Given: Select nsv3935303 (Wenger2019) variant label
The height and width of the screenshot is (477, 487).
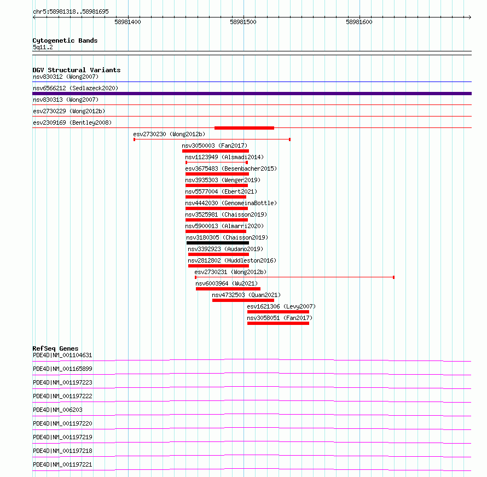Looking at the screenshot, I should coord(223,180).
